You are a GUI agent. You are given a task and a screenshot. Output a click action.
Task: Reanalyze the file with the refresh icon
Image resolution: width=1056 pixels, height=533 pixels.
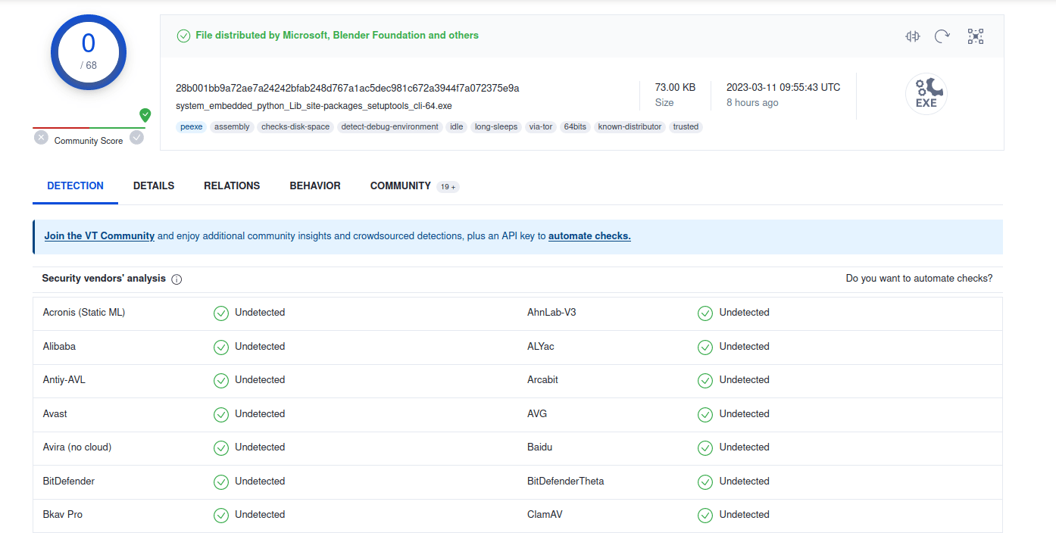pyautogui.click(x=942, y=36)
